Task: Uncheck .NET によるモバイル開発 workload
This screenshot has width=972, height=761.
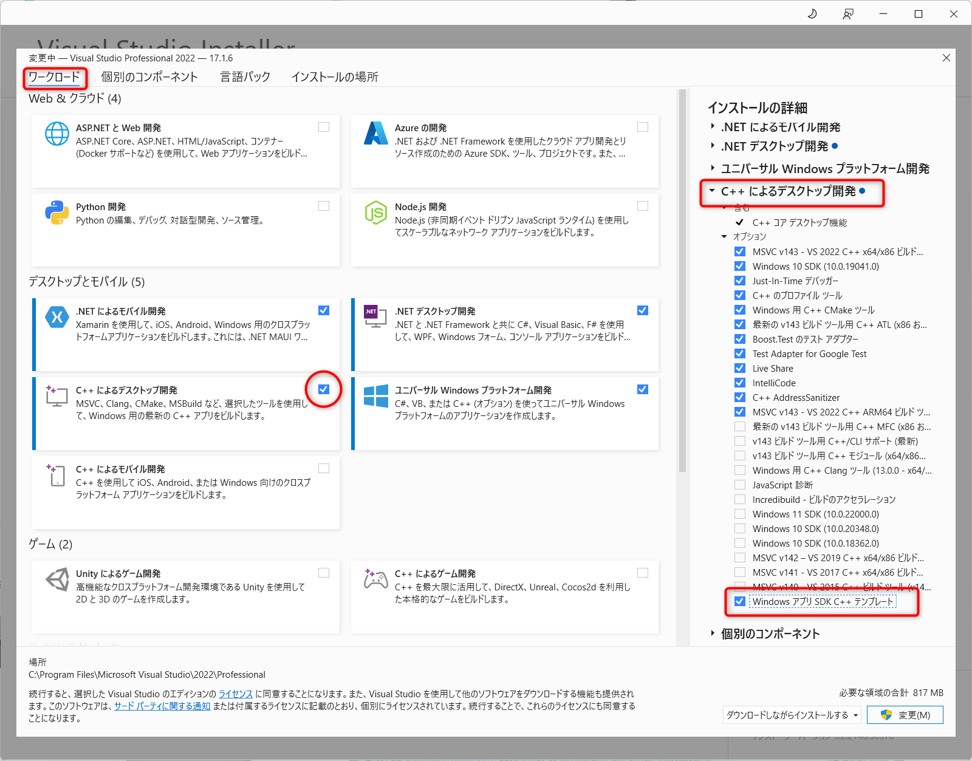Action: click(324, 310)
